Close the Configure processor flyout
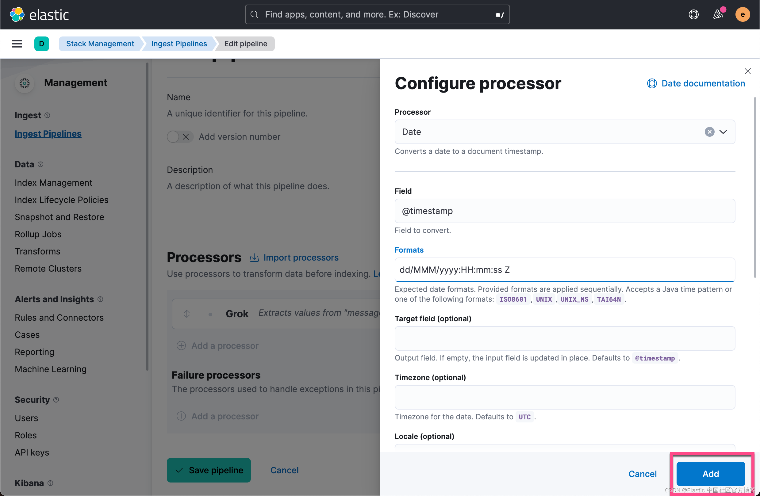Image resolution: width=760 pixels, height=496 pixels. [x=747, y=71]
